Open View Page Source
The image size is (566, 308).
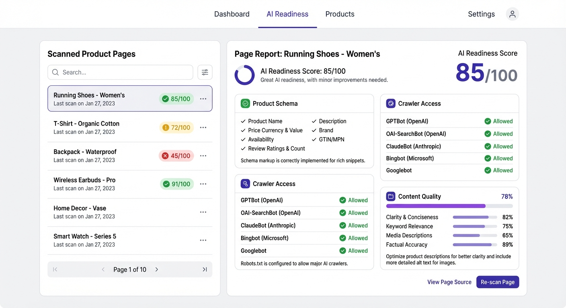tap(449, 282)
